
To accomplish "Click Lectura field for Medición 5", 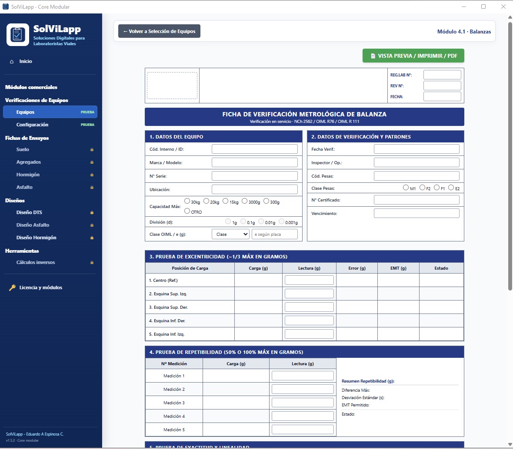I will coord(303,429).
